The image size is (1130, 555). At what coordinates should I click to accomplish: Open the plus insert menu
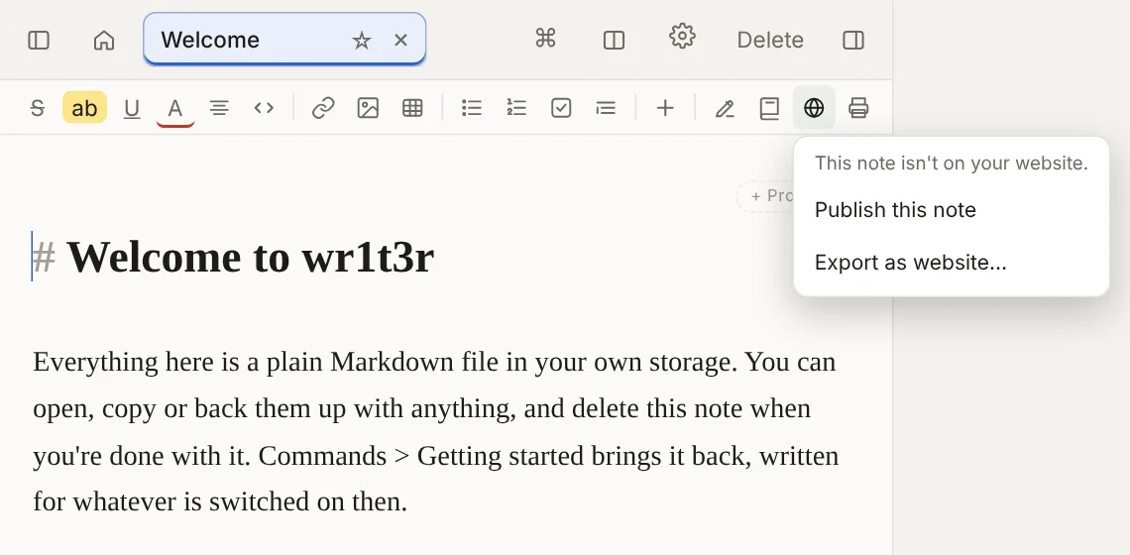(x=665, y=108)
